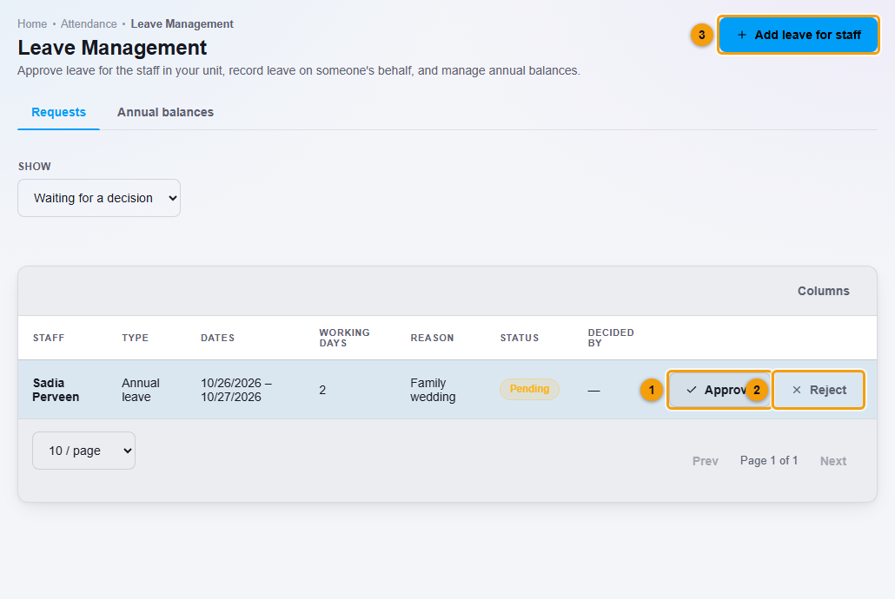Open the Show filter dropdown
The image size is (895, 599).
(x=99, y=198)
